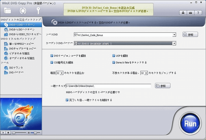Expand the ソースDVD dropdown list

(x=174, y=35)
